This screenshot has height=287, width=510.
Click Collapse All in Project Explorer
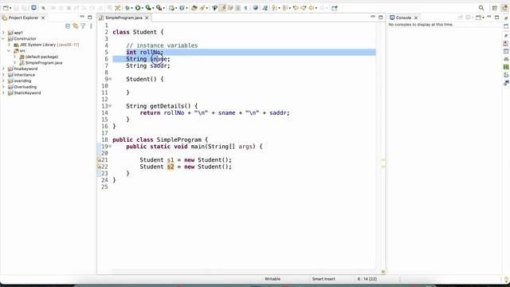[x=68, y=26]
